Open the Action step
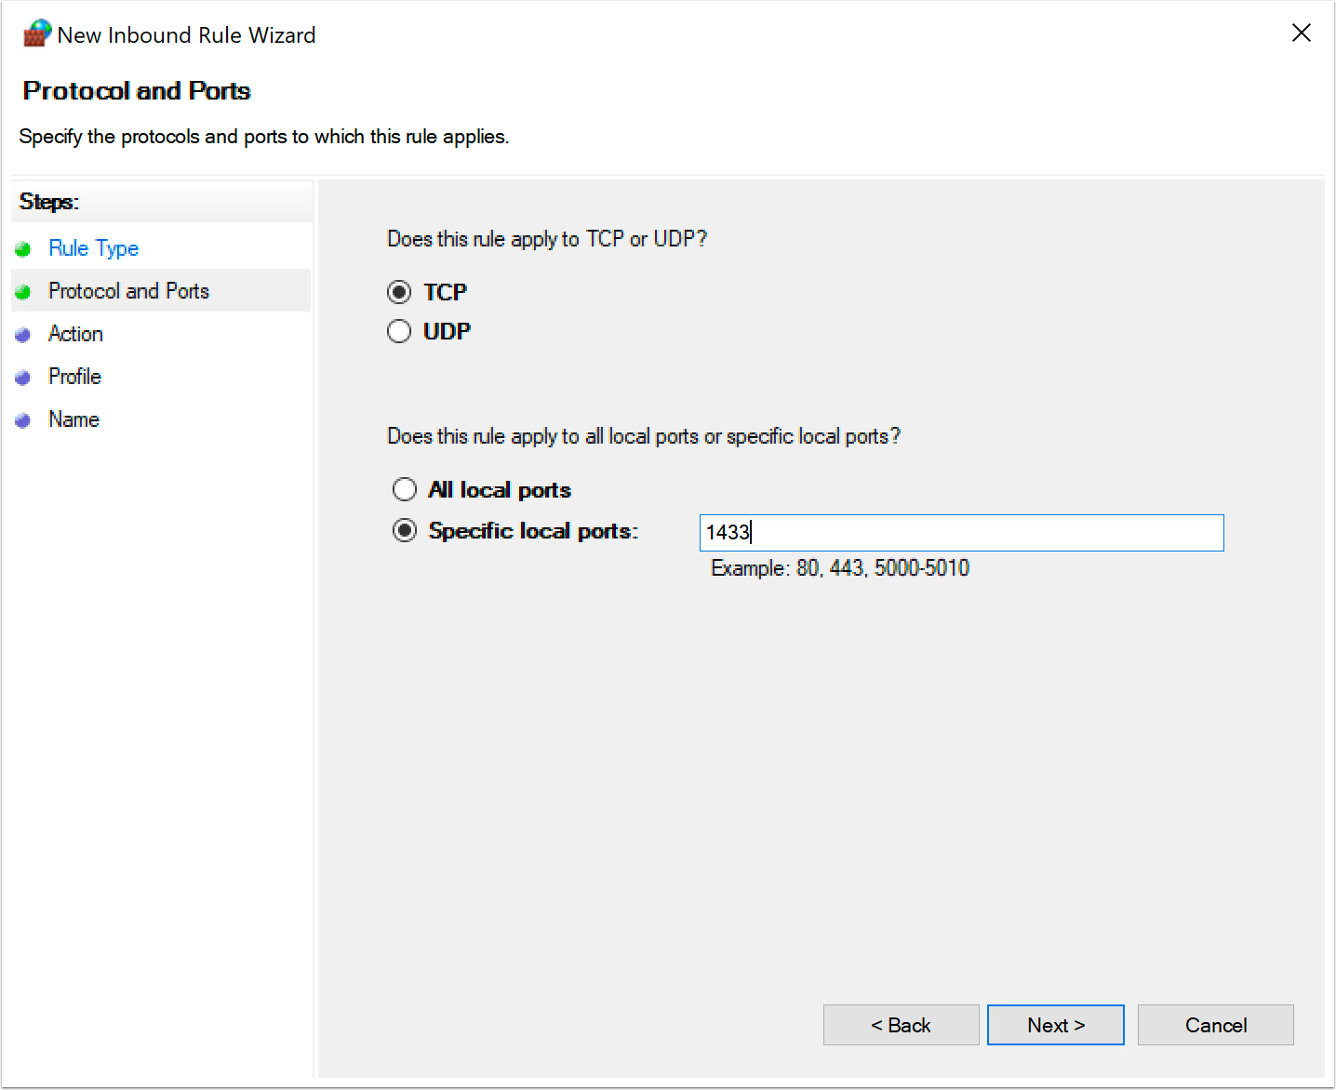 pyautogui.click(x=75, y=333)
